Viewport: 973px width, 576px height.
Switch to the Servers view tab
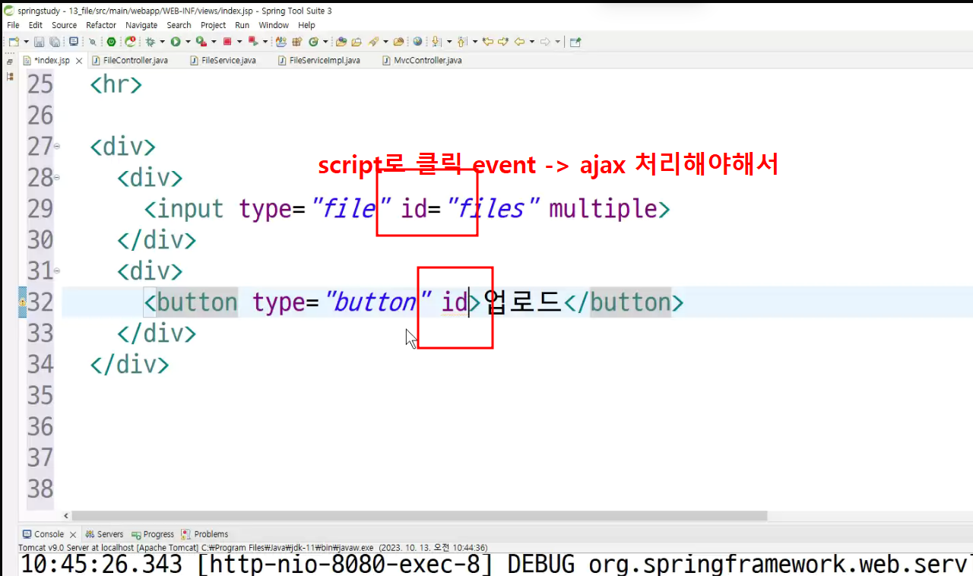pyautogui.click(x=104, y=534)
